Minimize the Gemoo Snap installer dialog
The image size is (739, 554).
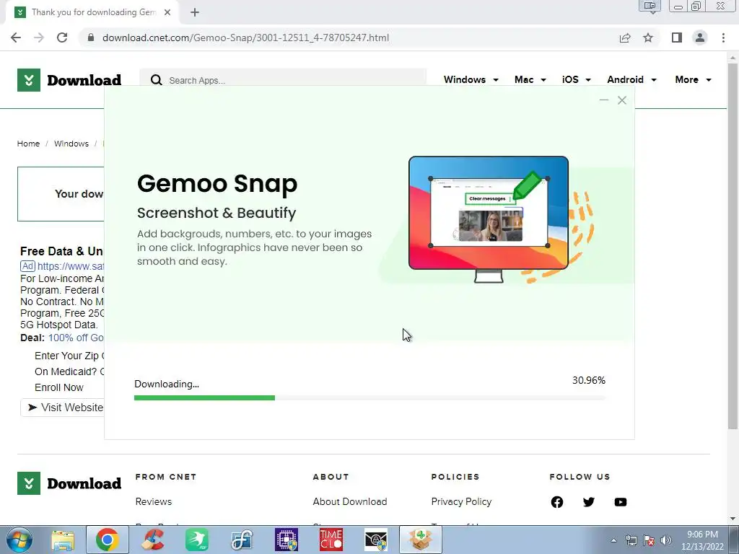click(x=604, y=100)
